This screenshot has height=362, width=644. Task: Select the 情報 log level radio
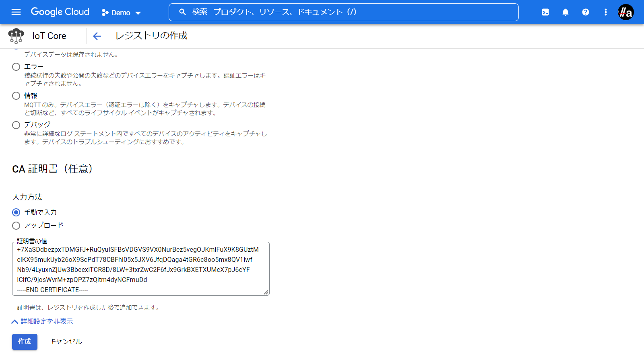click(16, 96)
